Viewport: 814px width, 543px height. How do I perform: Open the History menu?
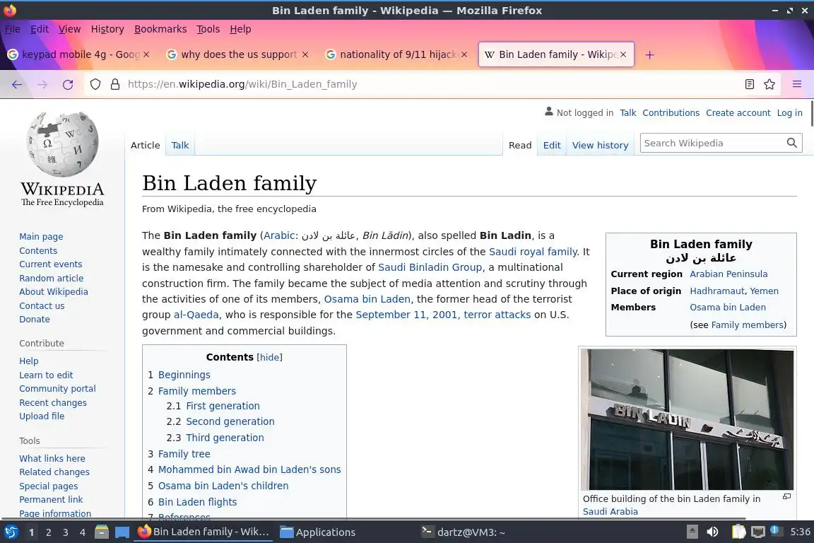107,29
